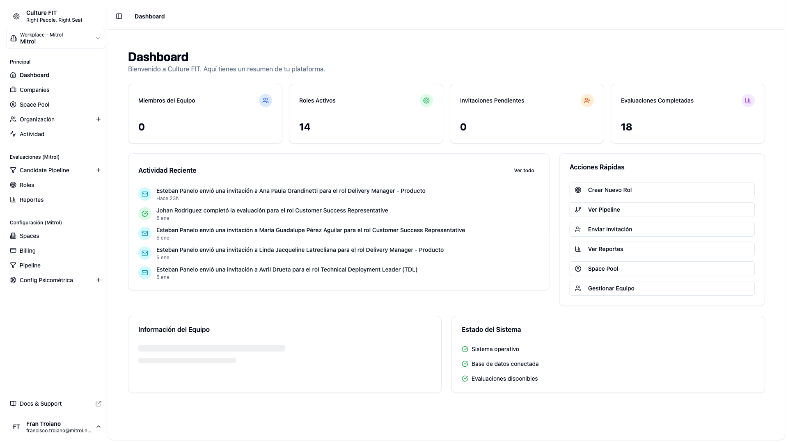Open the Space Pool section from sidebar

tap(13, 105)
